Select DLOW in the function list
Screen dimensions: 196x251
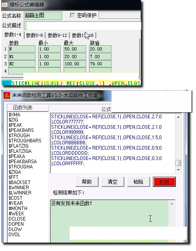click(15, 229)
